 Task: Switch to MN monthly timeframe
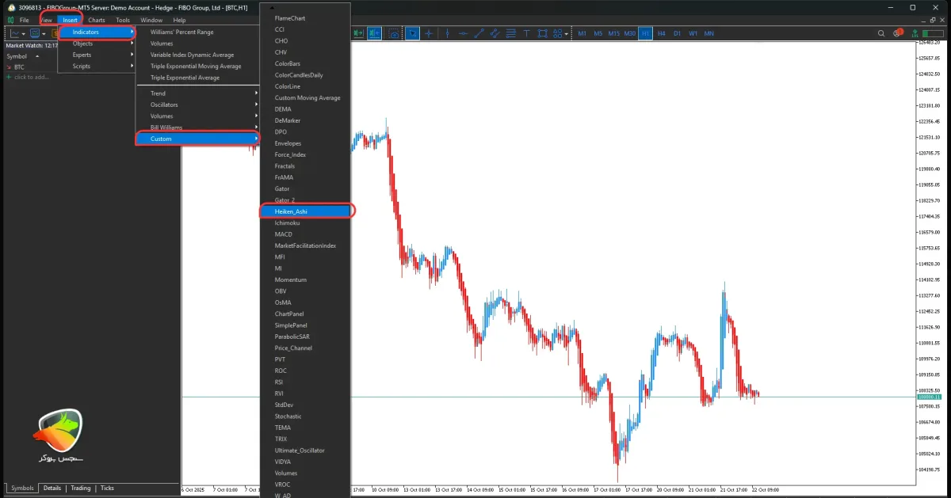tap(708, 33)
